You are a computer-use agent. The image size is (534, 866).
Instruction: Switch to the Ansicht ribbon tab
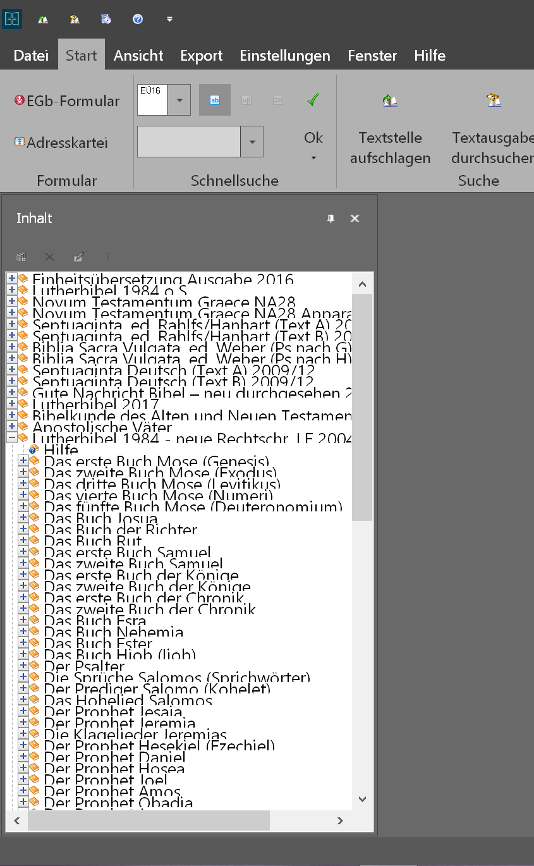coord(138,56)
